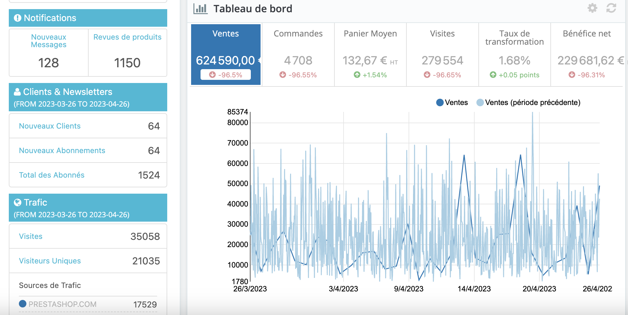
Task: Click the bar chart icon beside Tableau de bord
Action: pyautogui.click(x=200, y=9)
